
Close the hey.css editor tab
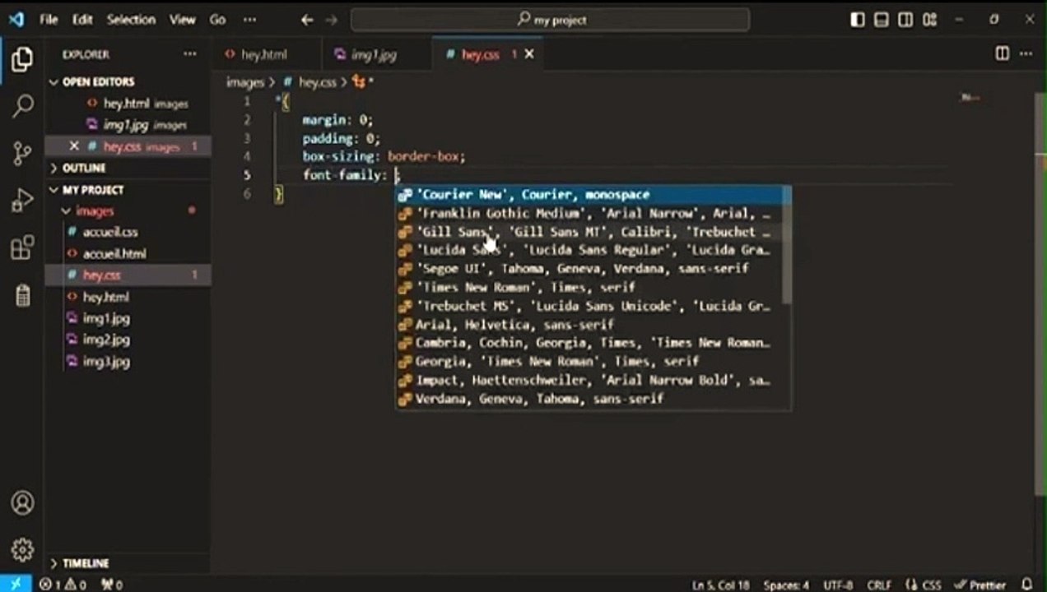529,54
